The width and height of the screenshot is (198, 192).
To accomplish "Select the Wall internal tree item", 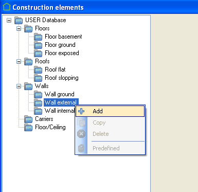I will click(x=59, y=111).
